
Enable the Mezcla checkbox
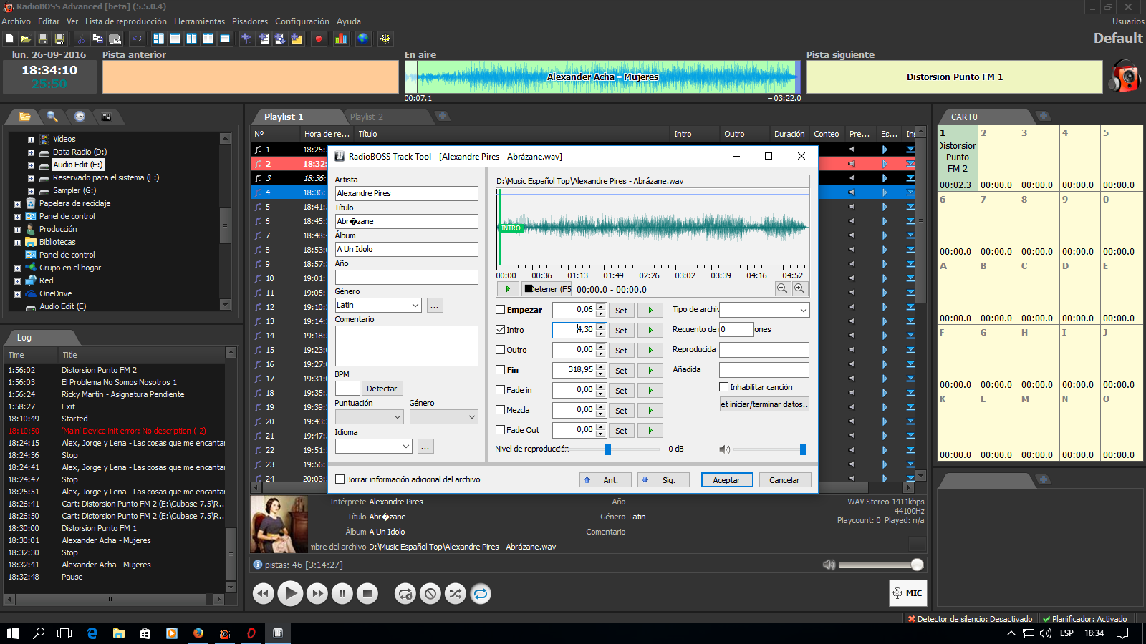[501, 410]
